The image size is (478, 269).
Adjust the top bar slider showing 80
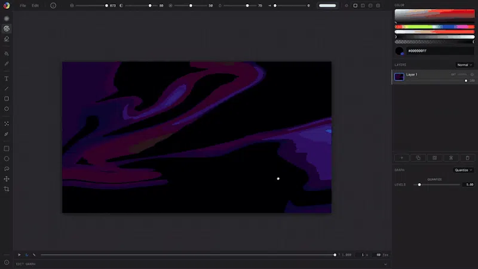(x=141, y=5)
